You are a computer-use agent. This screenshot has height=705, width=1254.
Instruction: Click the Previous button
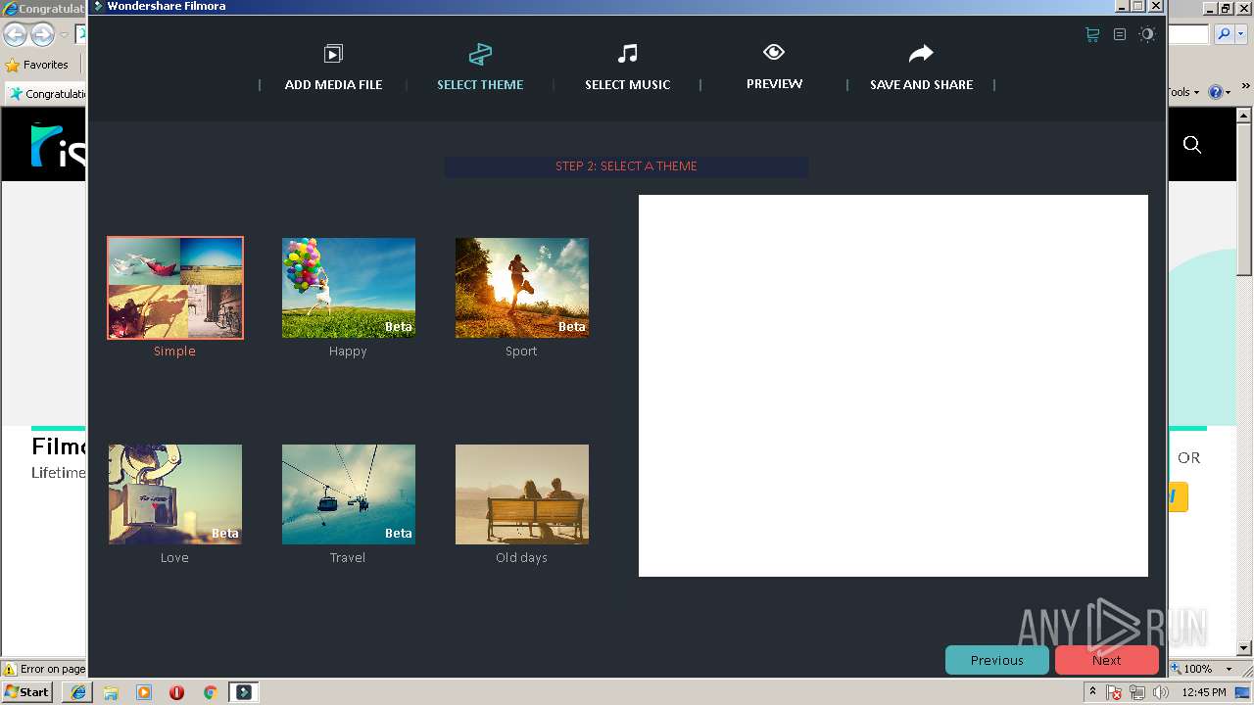(x=996, y=660)
